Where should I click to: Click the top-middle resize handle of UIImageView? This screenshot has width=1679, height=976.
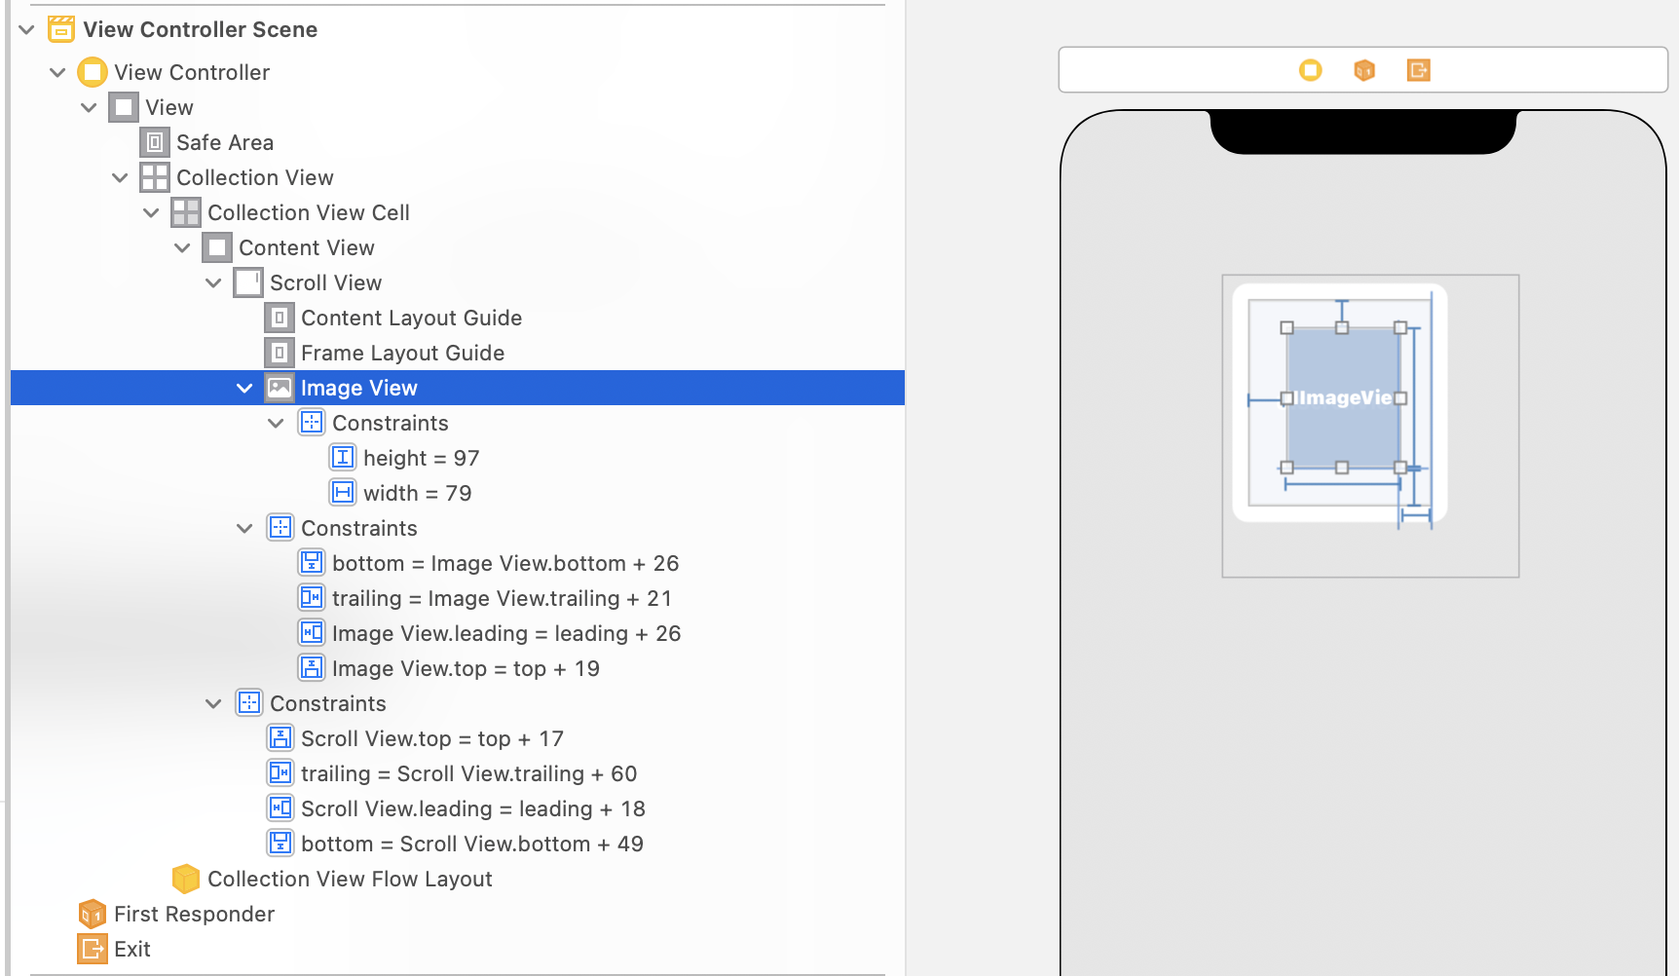coord(1342,328)
